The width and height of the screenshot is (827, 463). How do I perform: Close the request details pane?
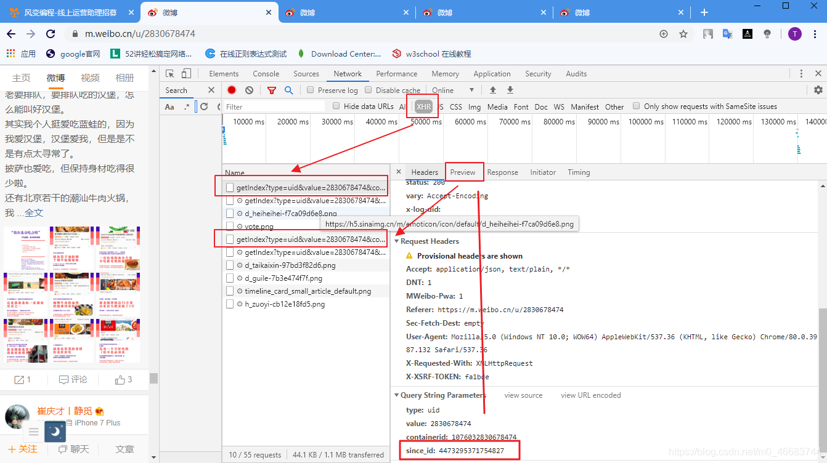pyautogui.click(x=399, y=172)
